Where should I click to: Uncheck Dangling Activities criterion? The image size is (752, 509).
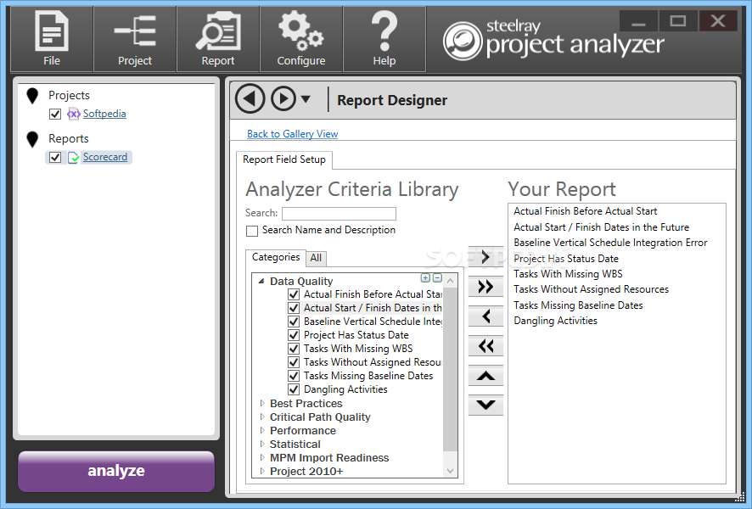pos(294,389)
